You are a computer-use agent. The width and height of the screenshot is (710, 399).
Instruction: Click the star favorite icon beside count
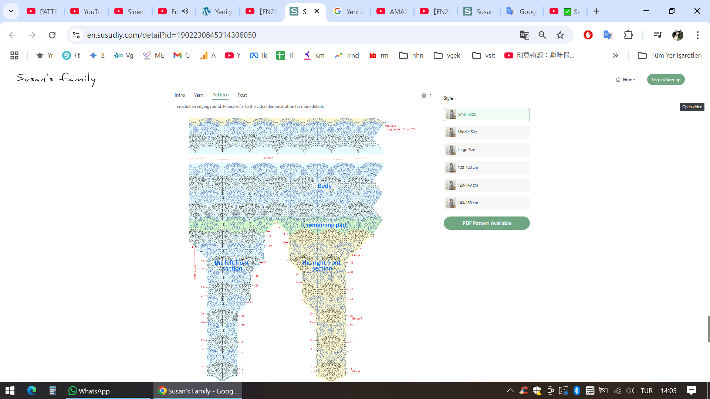[424, 96]
